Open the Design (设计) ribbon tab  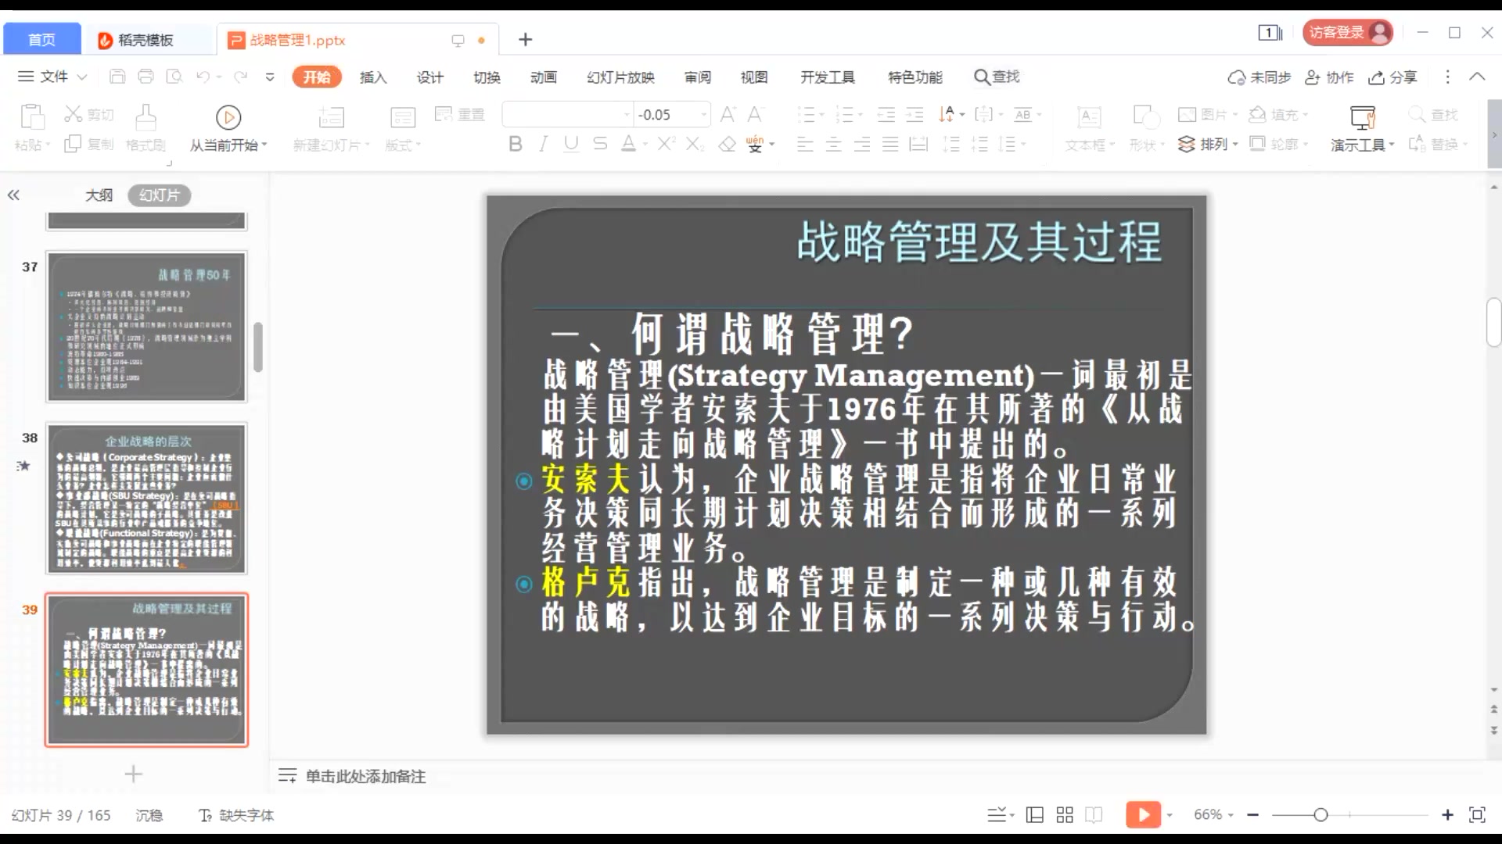(x=429, y=77)
